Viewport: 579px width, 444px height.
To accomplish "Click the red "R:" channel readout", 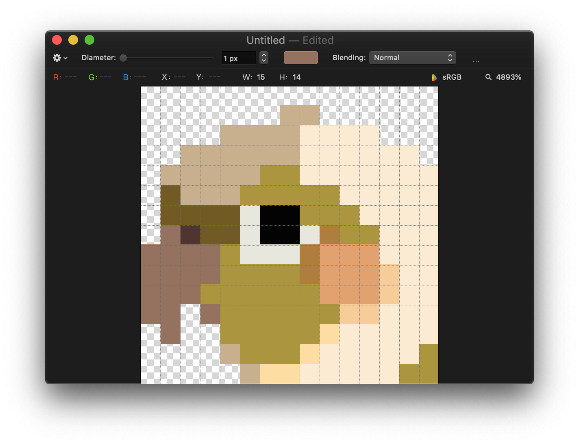I will click(x=65, y=77).
